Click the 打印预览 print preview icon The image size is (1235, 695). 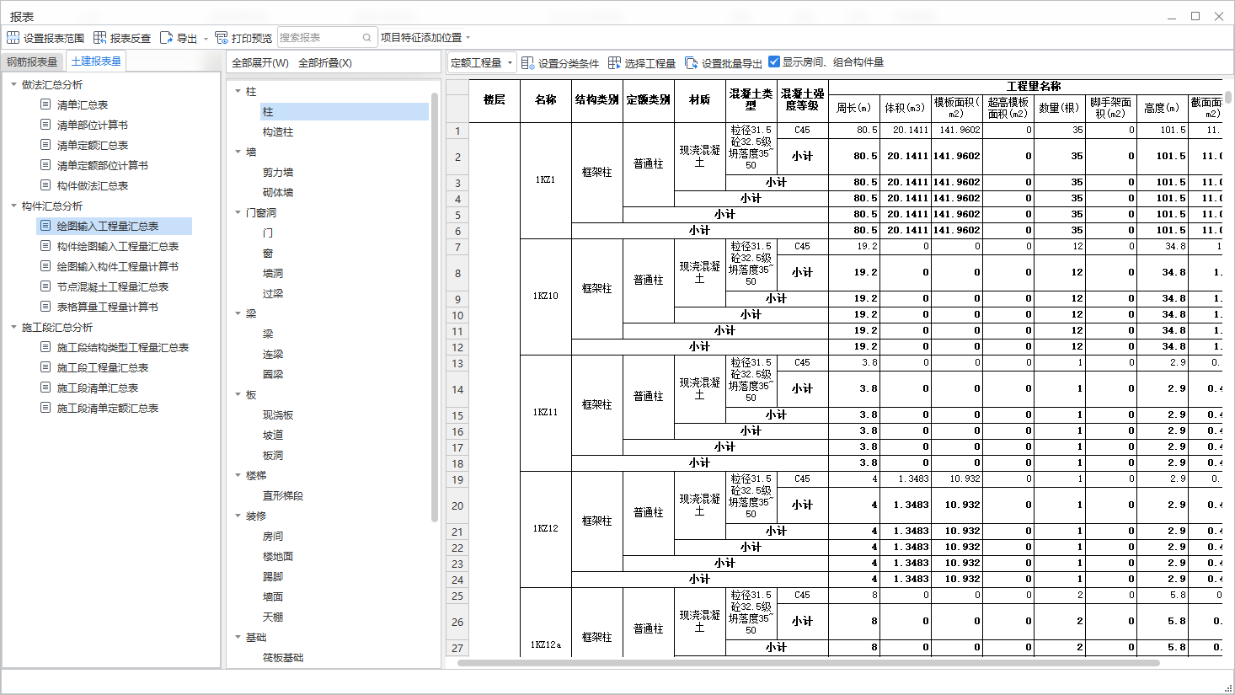pyautogui.click(x=222, y=38)
